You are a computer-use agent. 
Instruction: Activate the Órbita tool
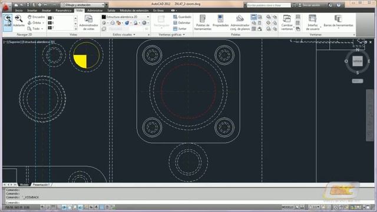coord(34,22)
